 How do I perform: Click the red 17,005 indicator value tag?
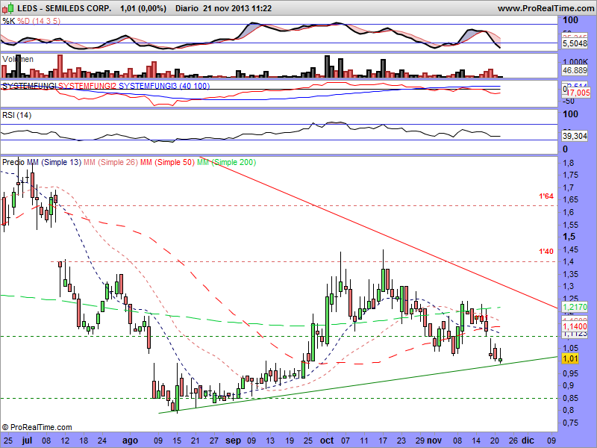(579, 93)
